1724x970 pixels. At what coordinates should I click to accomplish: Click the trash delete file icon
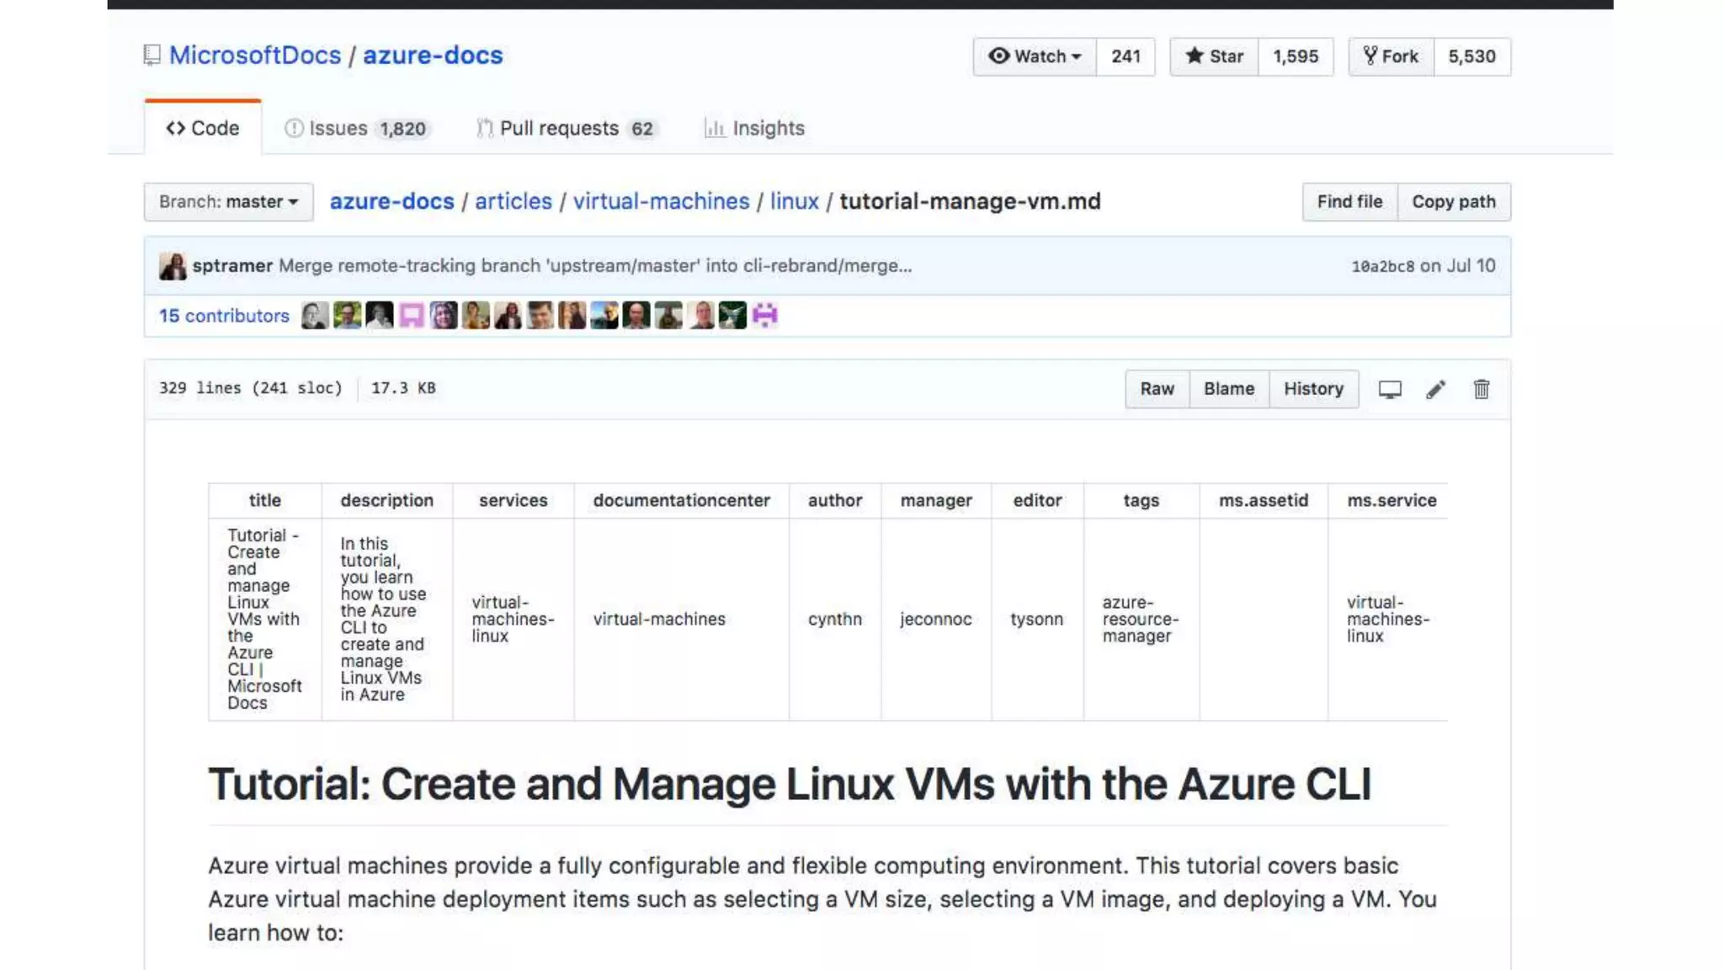pos(1481,389)
